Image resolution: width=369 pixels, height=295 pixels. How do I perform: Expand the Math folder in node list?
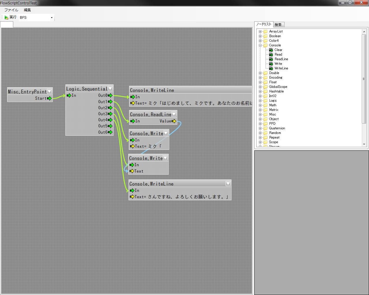260,105
